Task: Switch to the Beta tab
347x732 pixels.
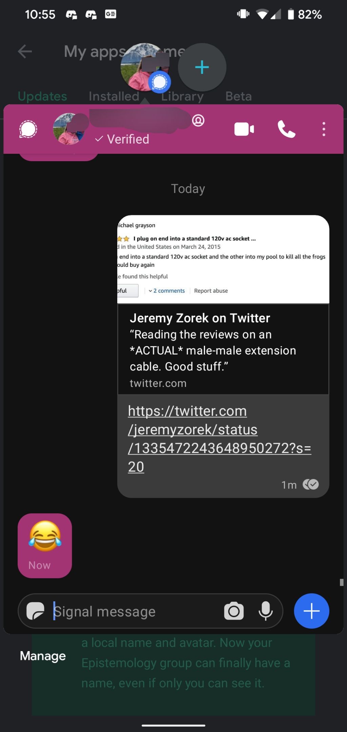Action: (239, 96)
